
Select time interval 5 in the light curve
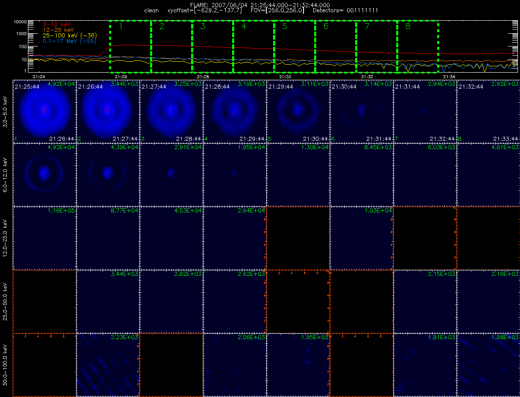click(x=295, y=46)
